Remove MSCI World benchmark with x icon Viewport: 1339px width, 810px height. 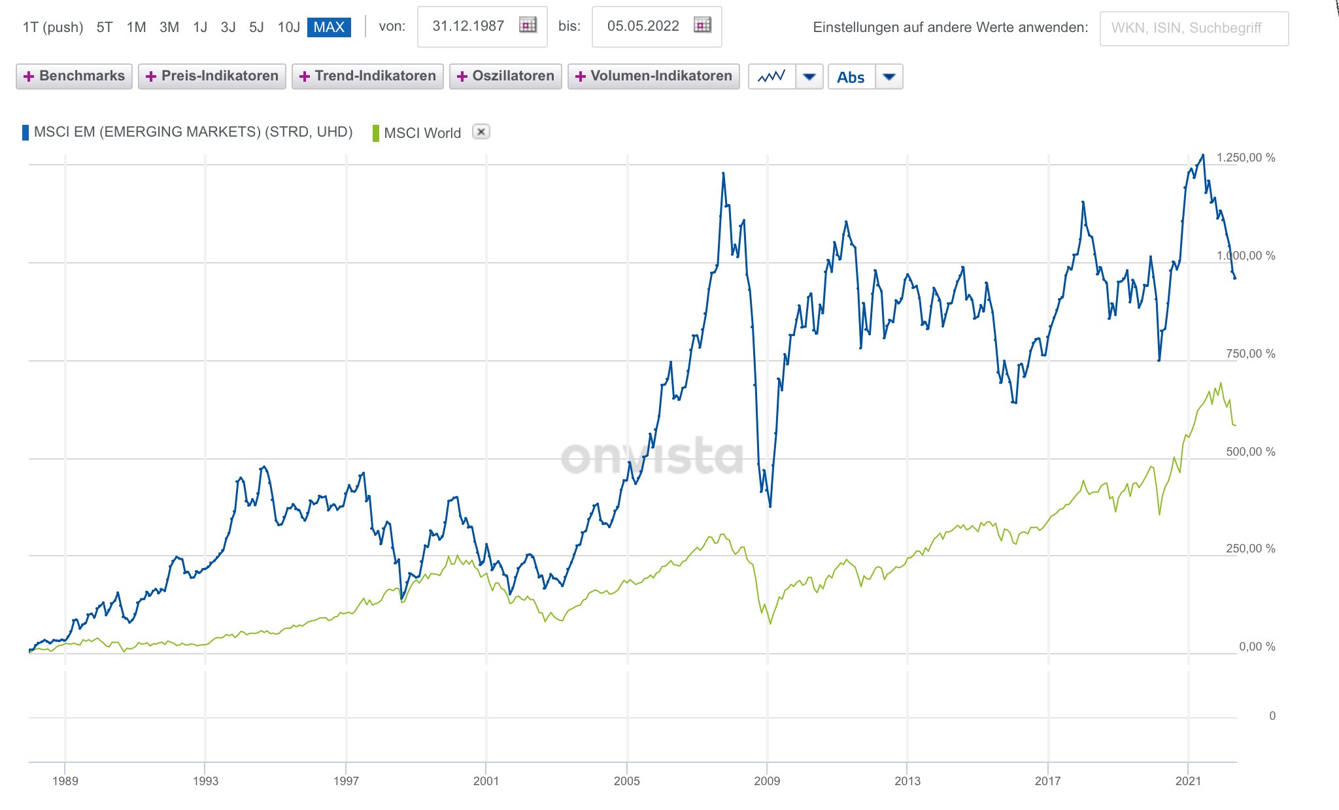tap(481, 132)
